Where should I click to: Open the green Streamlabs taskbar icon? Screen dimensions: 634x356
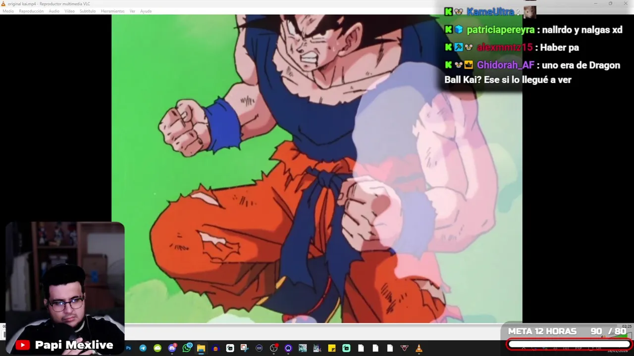(x=346, y=348)
